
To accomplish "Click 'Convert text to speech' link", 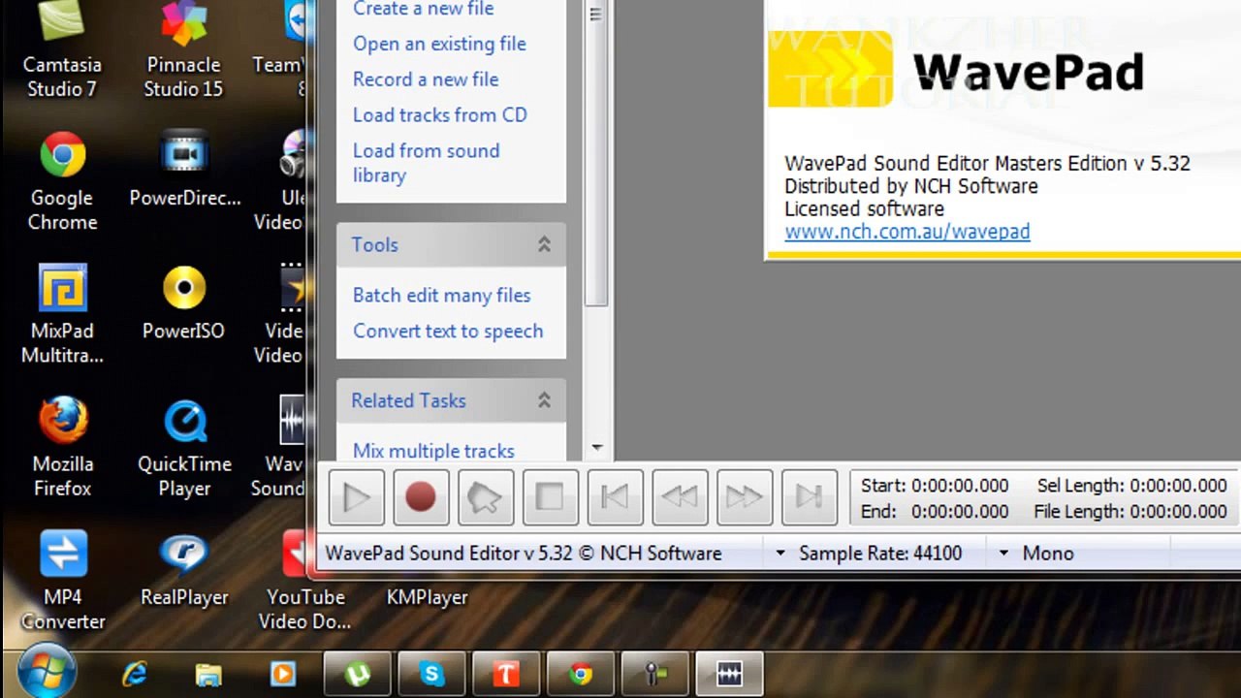I will click(x=448, y=332).
